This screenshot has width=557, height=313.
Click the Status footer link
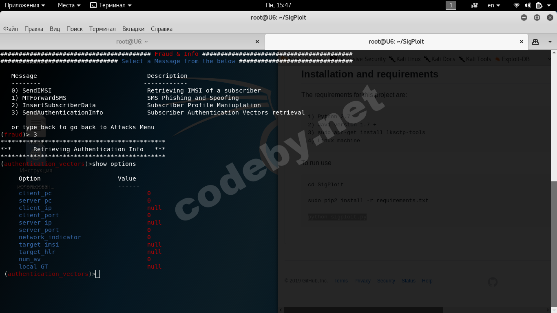click(x=409, y=281)
